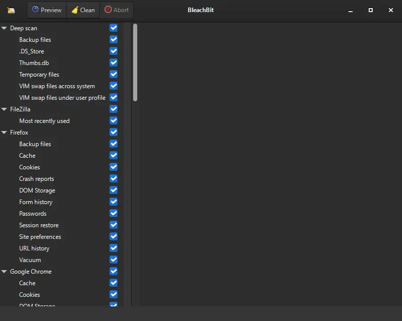Toggle Firefox Backup files checkbox

pos(113,144)
